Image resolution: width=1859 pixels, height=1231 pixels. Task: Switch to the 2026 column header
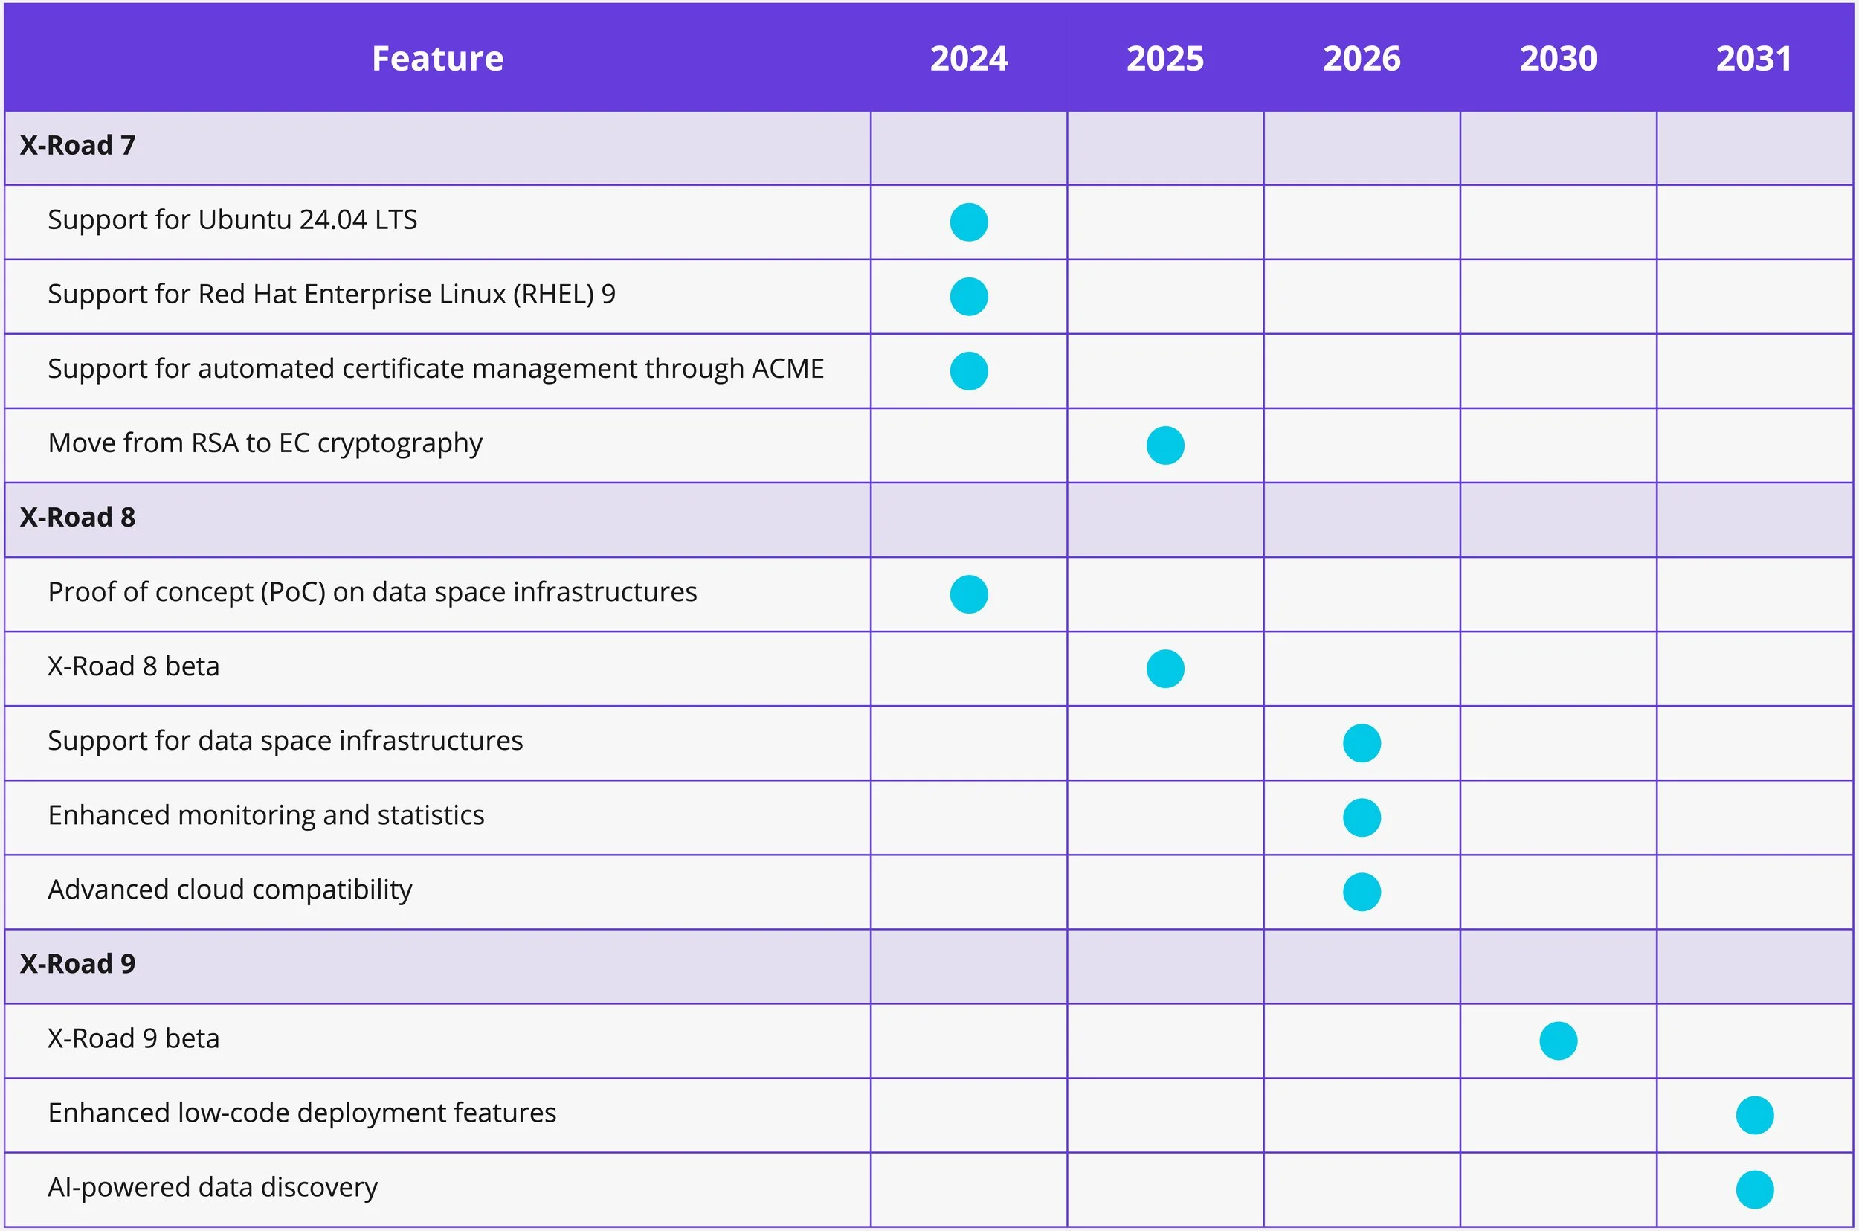click(1362, 58)
